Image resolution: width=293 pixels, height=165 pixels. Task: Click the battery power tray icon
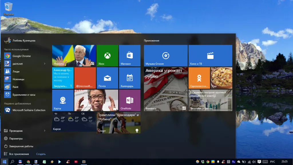coord(244,162)
